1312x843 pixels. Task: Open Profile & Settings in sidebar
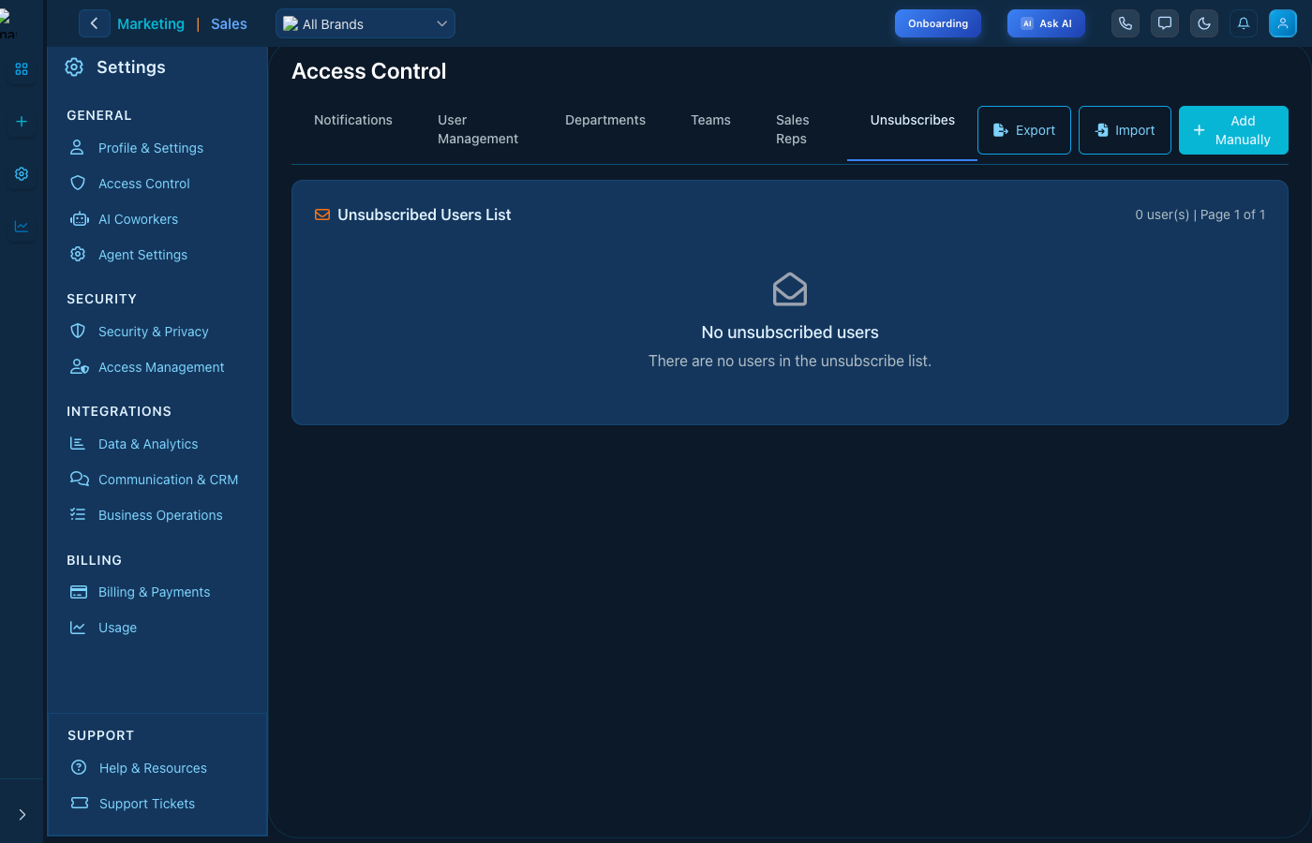coord(151,148)
